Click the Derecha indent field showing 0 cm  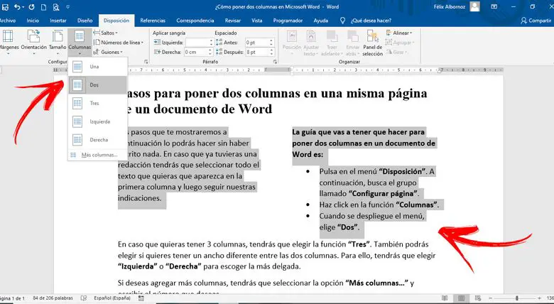197,52
